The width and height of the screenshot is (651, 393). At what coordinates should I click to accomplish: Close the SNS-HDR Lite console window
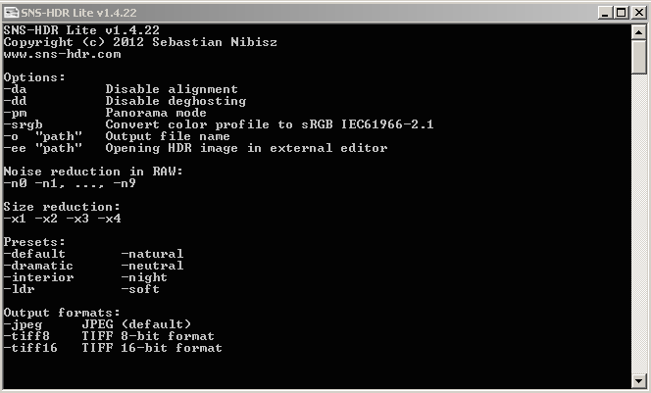(x=639, y=13)
